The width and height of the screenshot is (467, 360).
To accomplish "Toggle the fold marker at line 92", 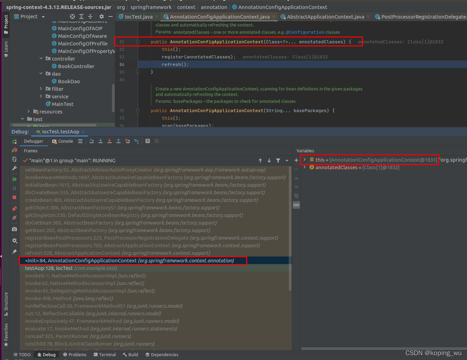I will 138,111.
